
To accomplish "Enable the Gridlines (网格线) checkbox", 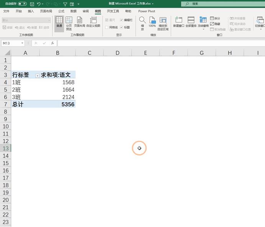I will click(x=107, y=27).
